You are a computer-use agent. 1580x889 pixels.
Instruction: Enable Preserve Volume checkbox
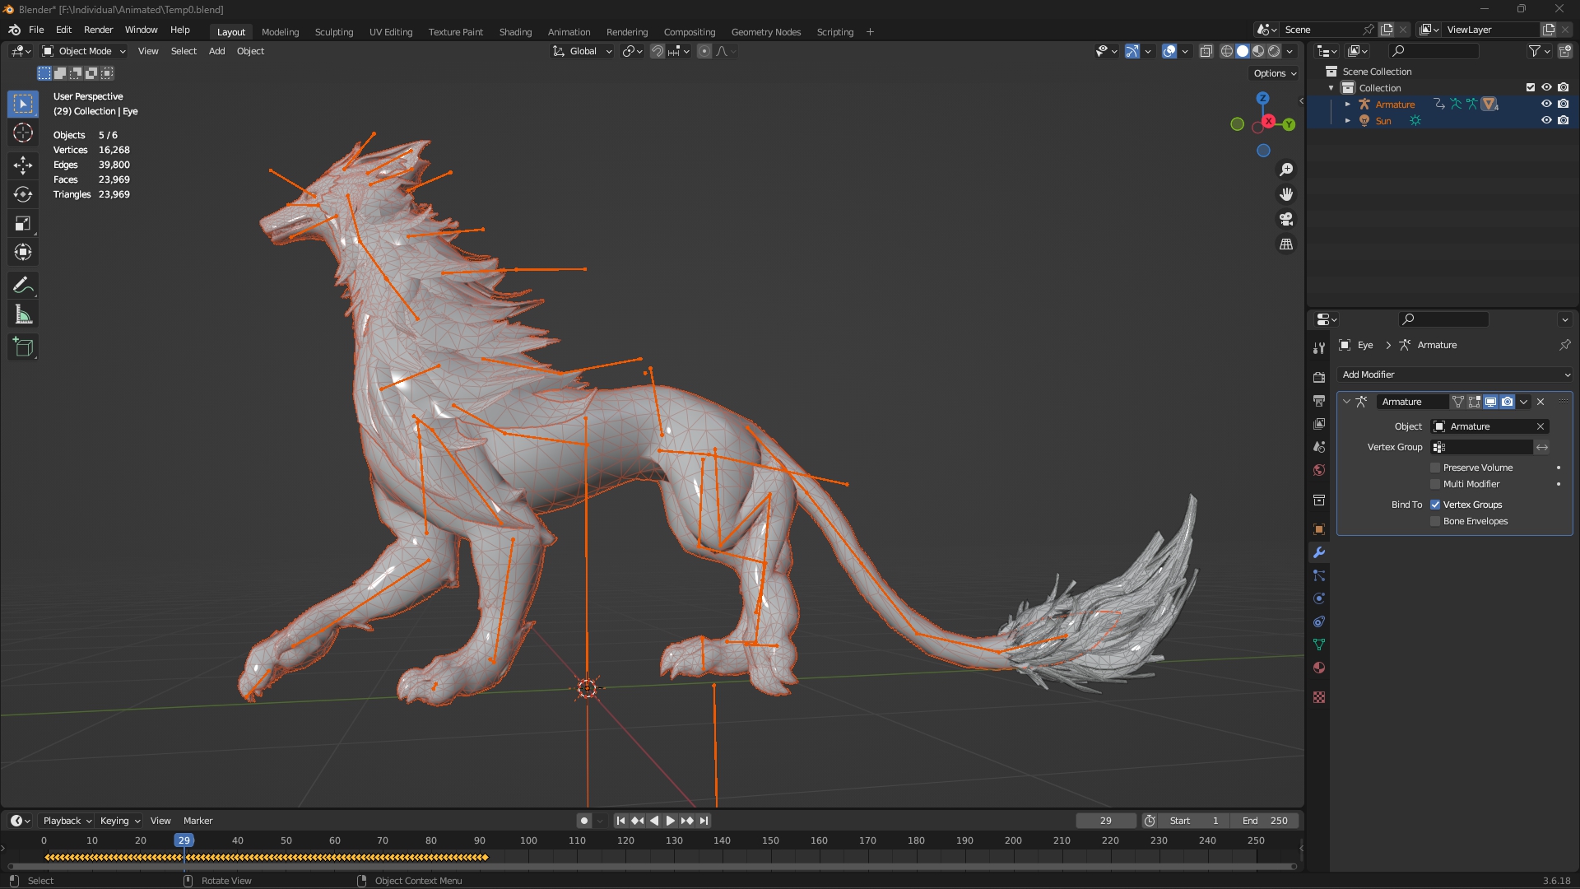click(1435, 468)
